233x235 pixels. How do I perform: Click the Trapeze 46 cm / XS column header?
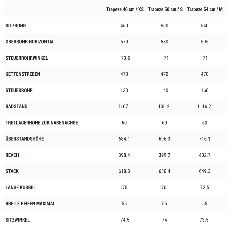pos(125,9)
